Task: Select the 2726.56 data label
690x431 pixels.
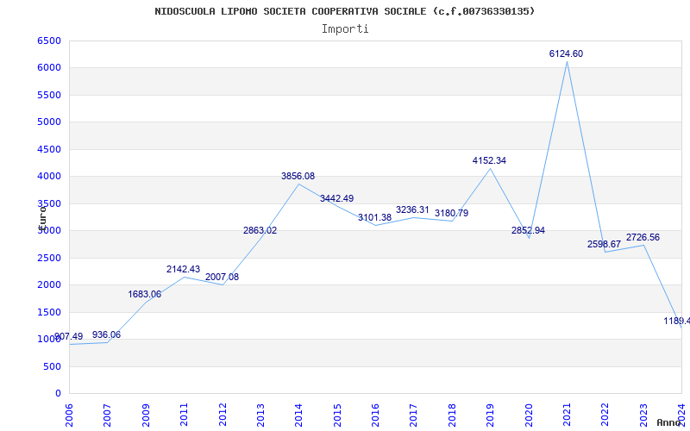Action: point(643,238)
